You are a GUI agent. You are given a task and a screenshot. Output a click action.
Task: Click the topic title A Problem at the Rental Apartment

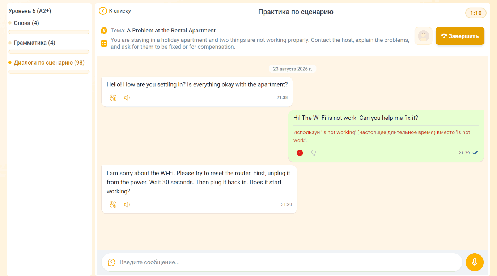coord(171,31)
